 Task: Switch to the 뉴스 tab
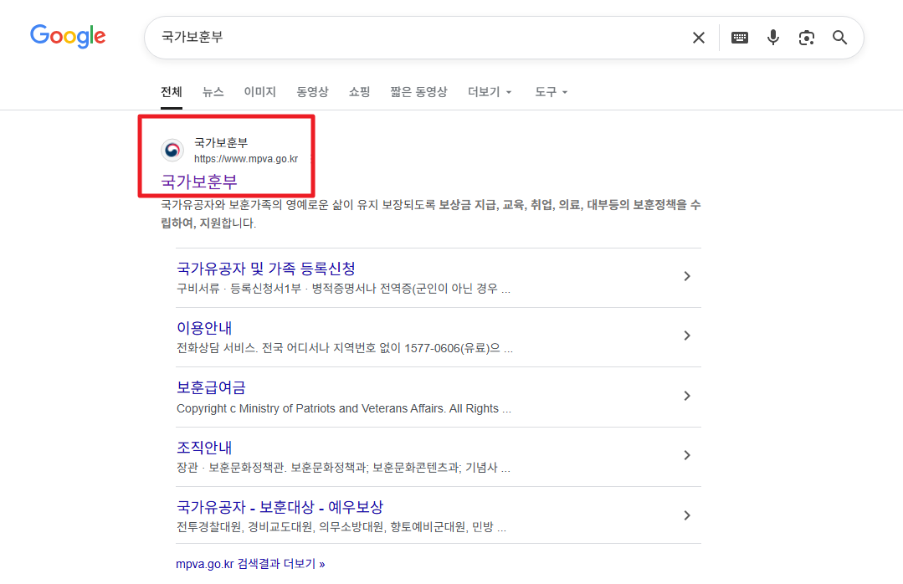tap(212, 92)
